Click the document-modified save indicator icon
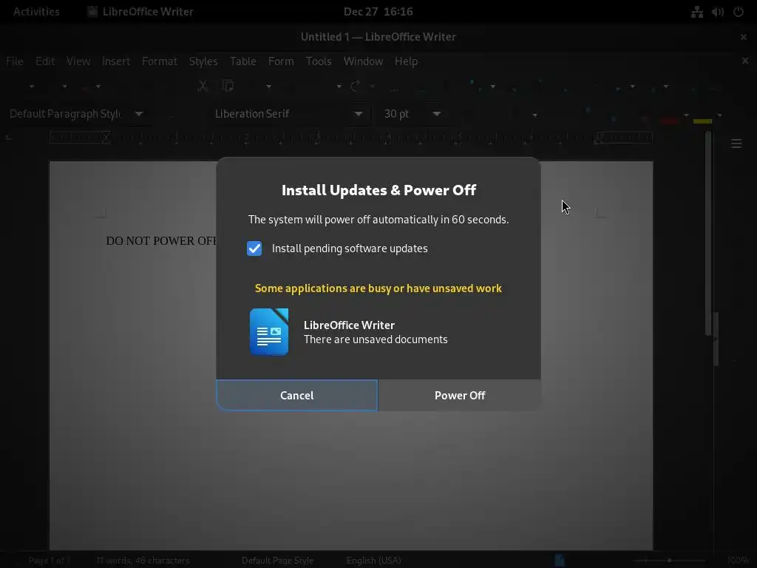 (x=560, y=561)
